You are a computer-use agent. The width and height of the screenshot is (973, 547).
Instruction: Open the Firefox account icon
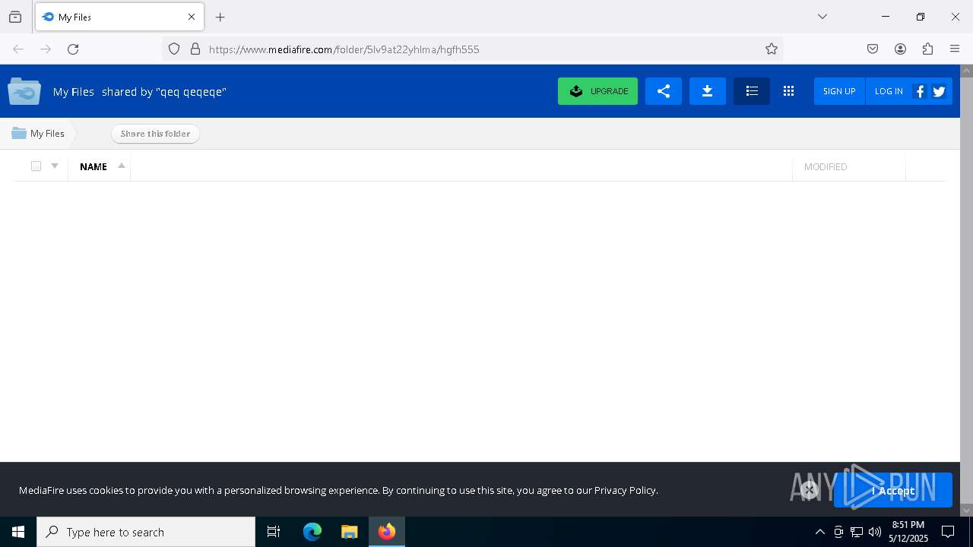[900, 49]
